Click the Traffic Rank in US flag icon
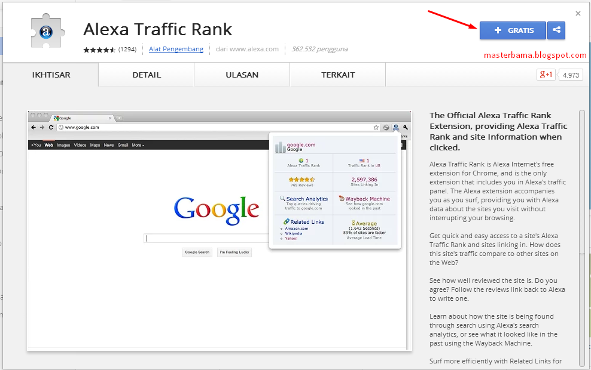 pyautogui.click(x=362, y=161)
